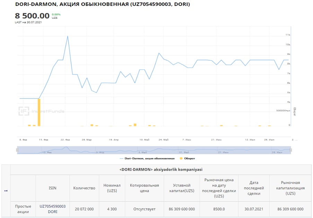Click the LAST на 30.07.2021 caption
313x218 pixels.
tap(28, 22)
